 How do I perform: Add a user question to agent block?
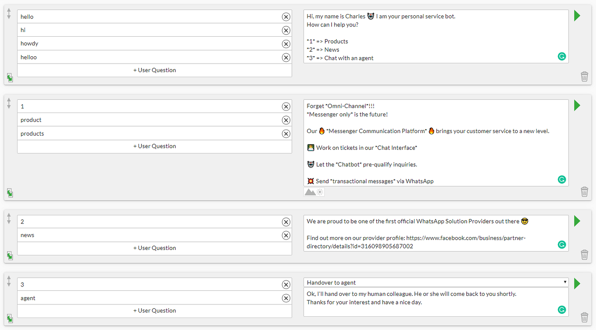(x=155, y=311)
